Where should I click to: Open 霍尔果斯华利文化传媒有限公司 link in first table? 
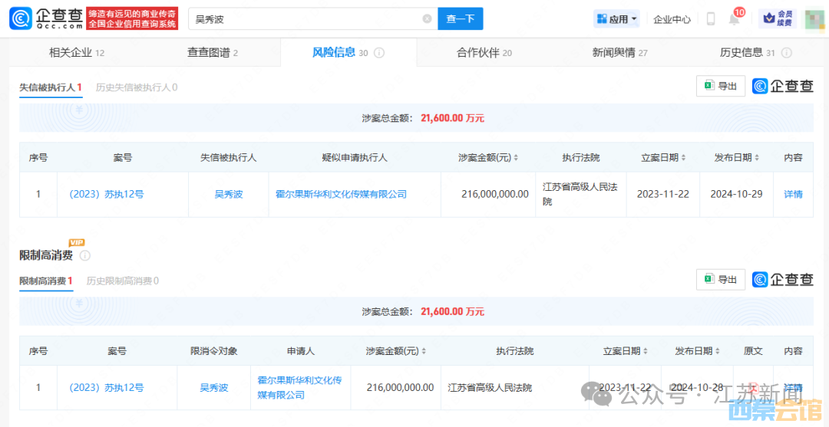tap(341, 194)
